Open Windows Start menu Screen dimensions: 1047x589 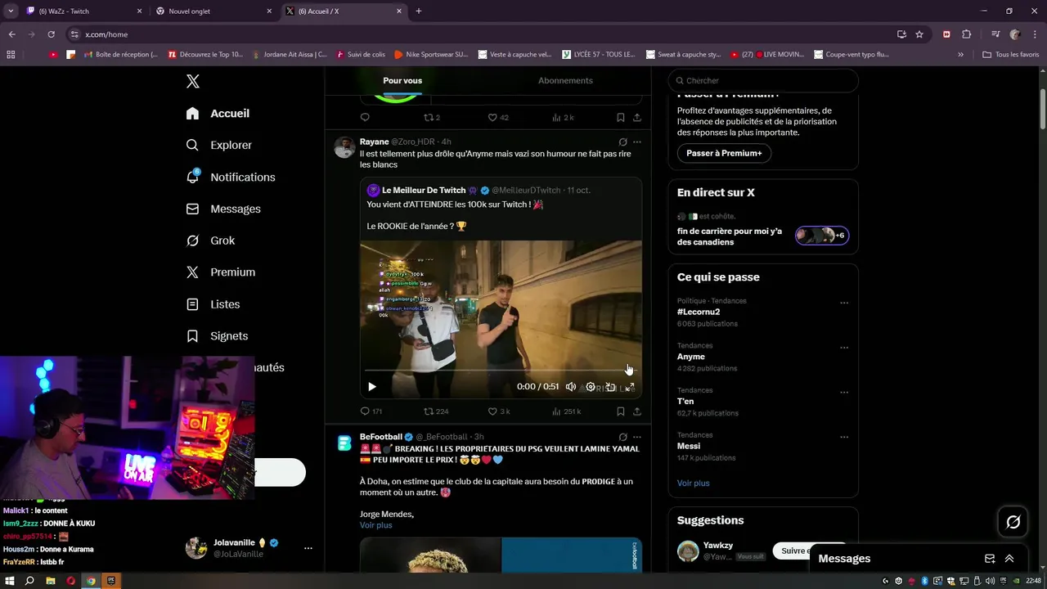click(10, 581)
